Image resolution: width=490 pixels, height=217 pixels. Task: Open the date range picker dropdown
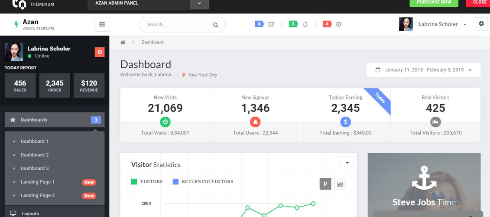coord(423,70)
